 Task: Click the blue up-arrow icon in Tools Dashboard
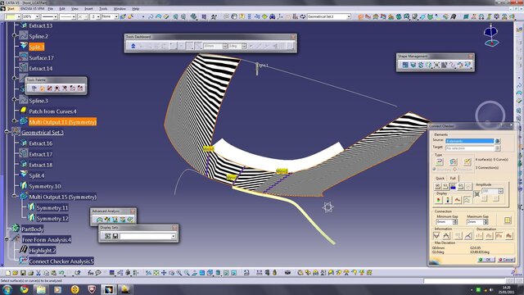133,46
